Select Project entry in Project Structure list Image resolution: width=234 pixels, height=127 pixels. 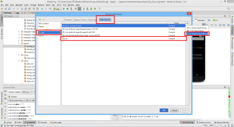pos(41,27)
